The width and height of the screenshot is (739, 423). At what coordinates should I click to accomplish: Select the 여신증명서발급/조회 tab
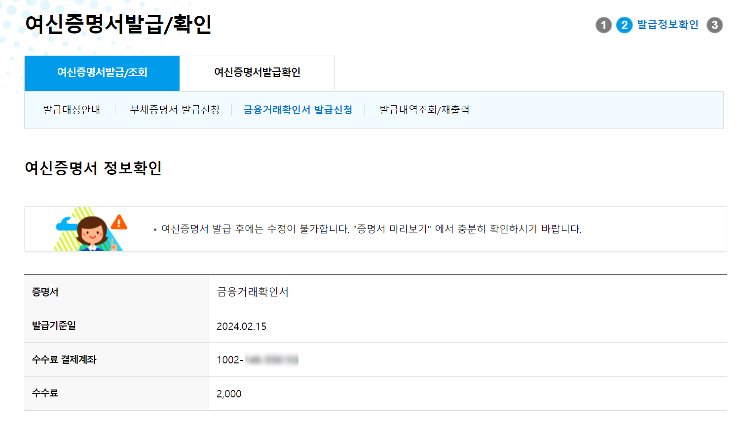click(x=102, y=73)
